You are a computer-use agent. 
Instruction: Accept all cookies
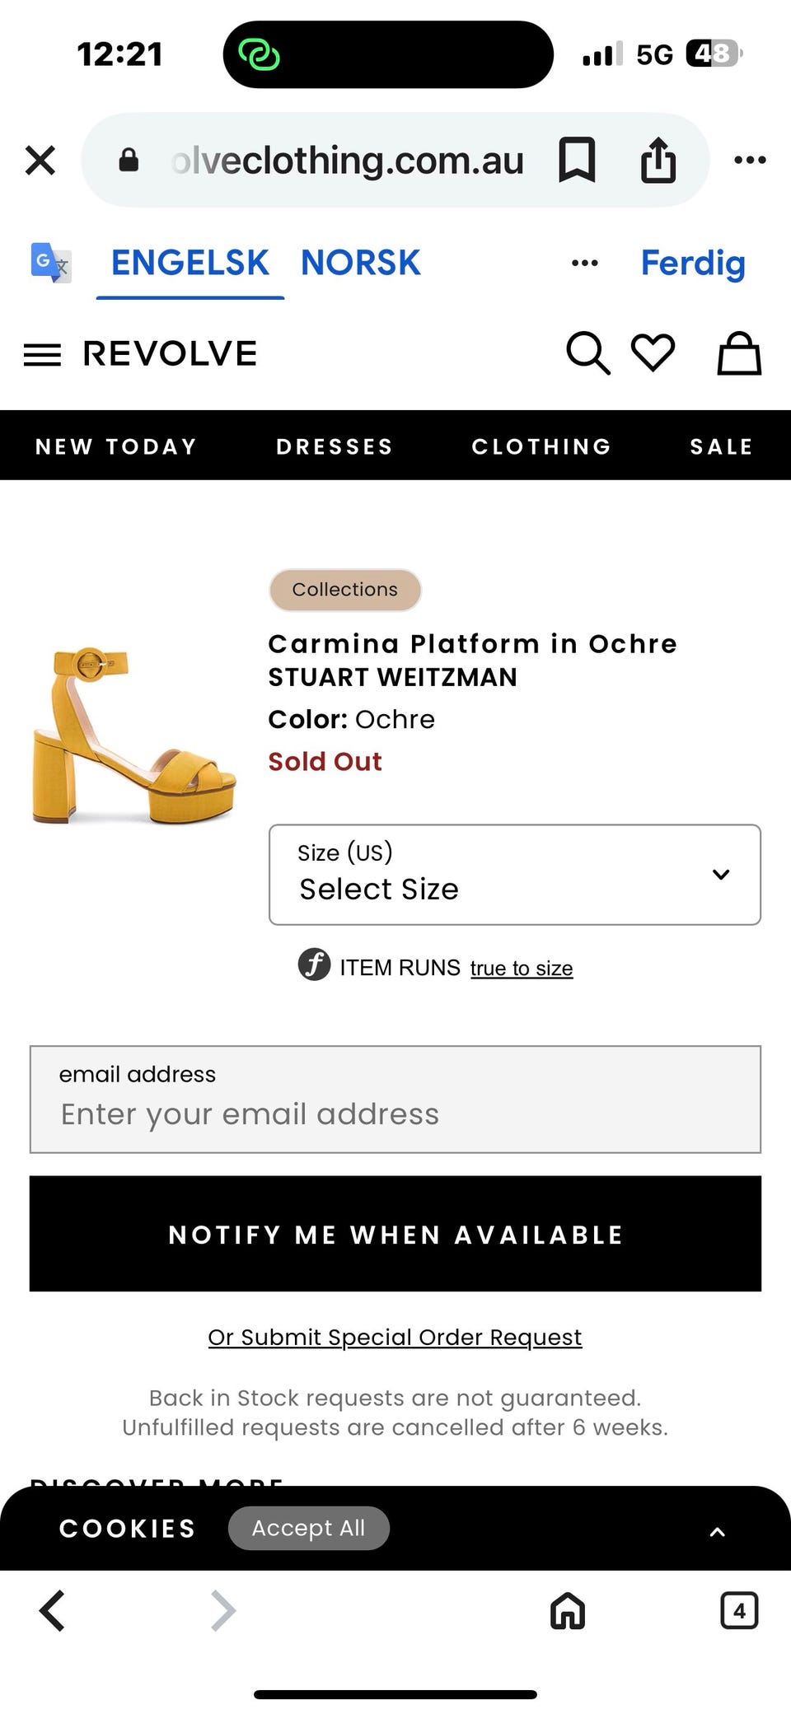(x=308, y=1528)
